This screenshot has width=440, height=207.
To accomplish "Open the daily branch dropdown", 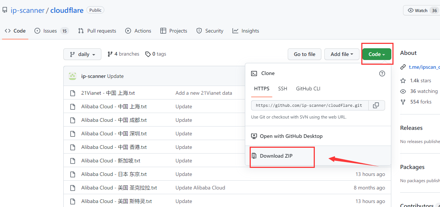I will click(x=82, y=54).
